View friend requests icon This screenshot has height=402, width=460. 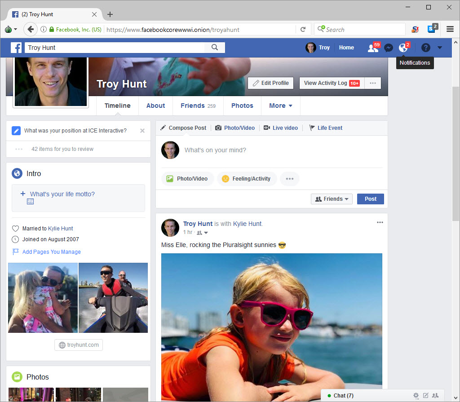373,47
